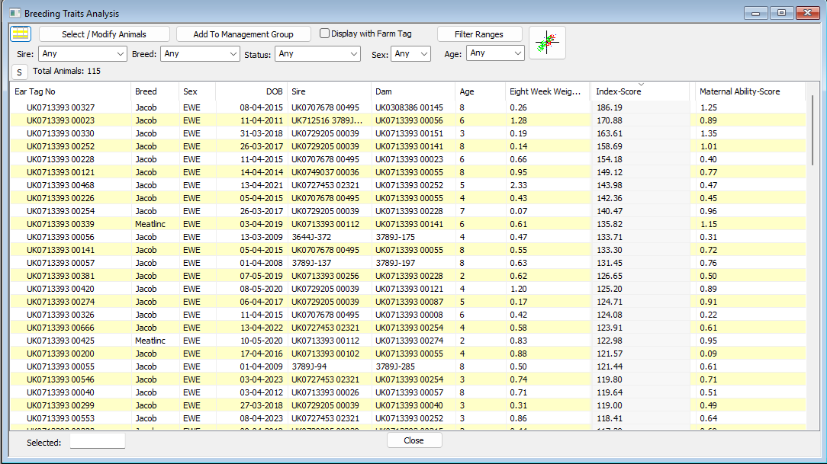Open Filter Ranges button
The image size is (827, 464).
[x=479, y=34]
